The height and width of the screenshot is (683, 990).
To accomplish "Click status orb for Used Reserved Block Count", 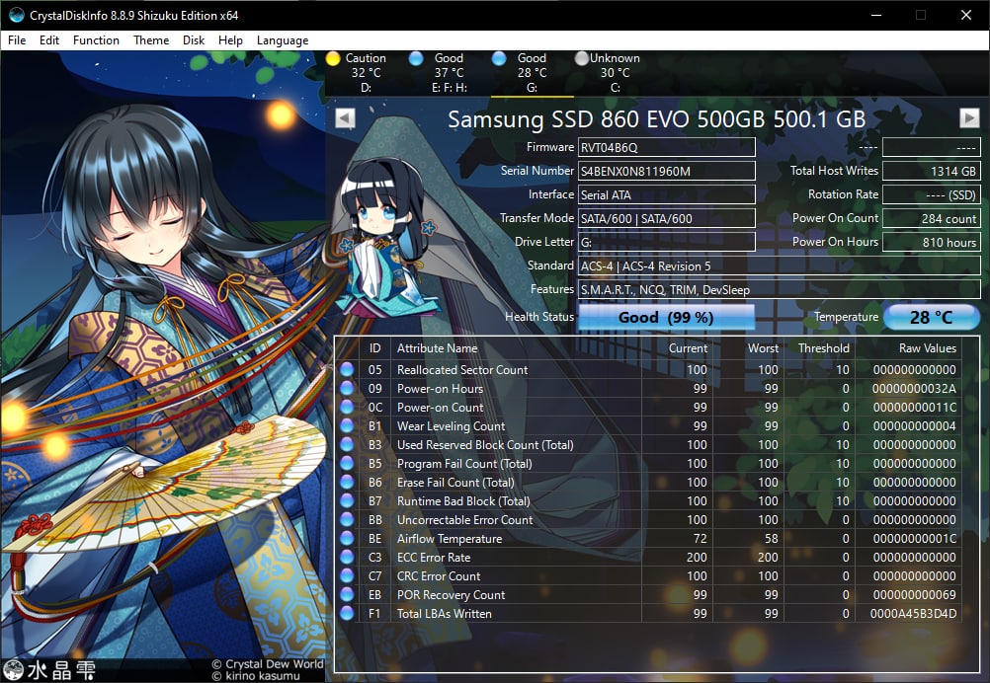I will tap(347, 444).
